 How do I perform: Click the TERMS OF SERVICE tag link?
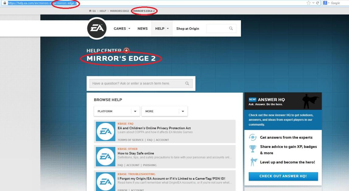click(130, 140)
